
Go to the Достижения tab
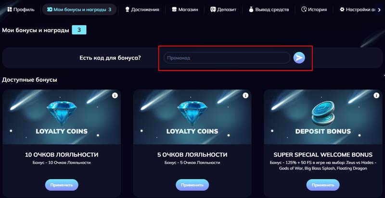coord(141,9)
